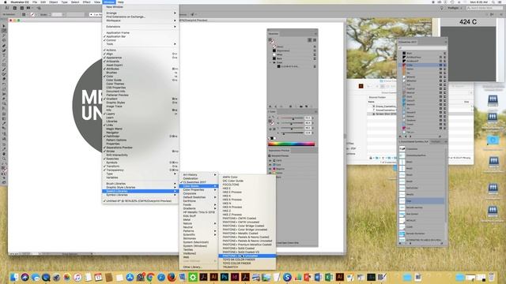Select TRUMATCH color book
Image resolution: width=506 pixels, height=284 pixels.
(247, 267)
